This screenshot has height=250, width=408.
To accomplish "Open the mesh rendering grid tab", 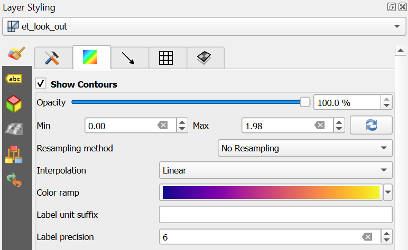I will tap(168, 58).
